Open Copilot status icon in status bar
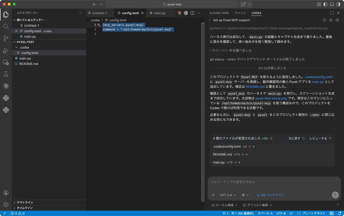 click(x=332, y=213)
